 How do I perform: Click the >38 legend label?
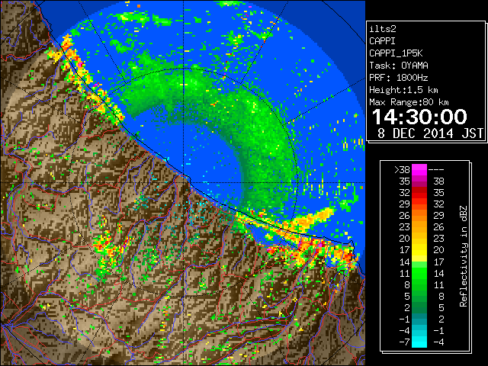(x=402, y=169)
